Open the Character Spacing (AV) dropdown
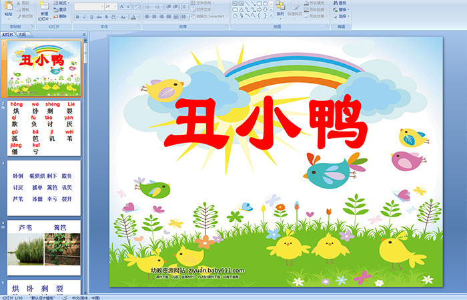The width and height of the screenshot is (467, 300). click(115, 17)
